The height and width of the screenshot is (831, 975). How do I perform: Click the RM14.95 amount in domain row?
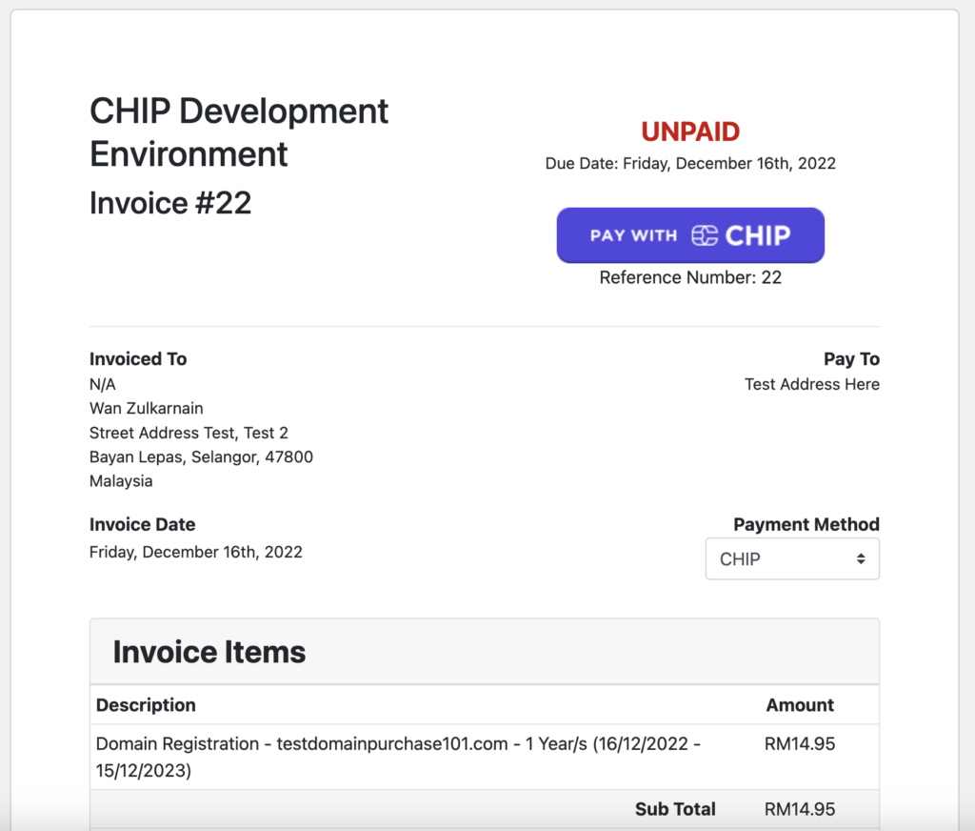click(x=800, y=744)
